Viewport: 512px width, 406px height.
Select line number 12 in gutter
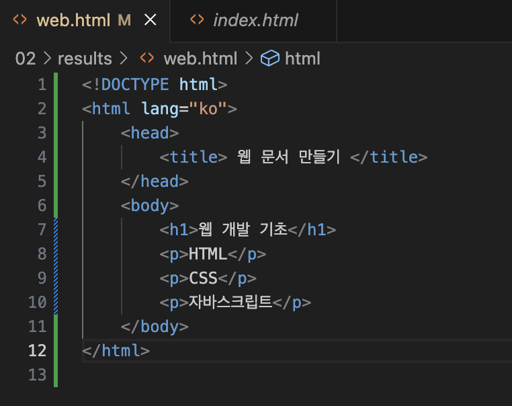[x=37, y=350]
